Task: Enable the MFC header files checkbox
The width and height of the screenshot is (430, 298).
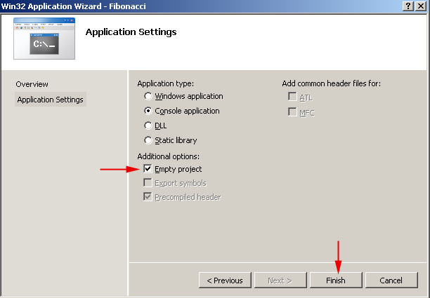Action: (292, 112)
